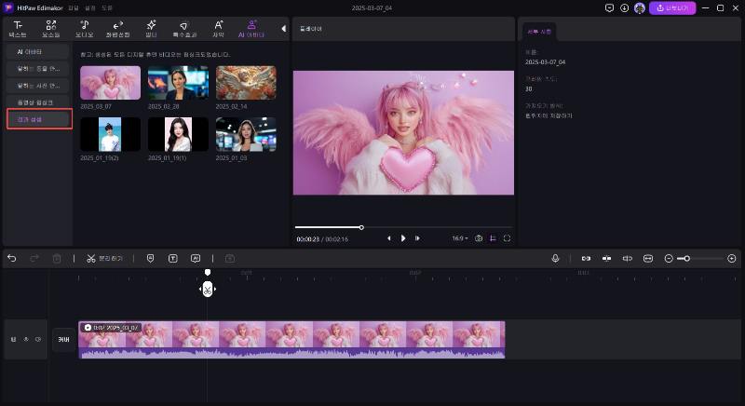The width and height of the screenshot is (745, 406).
Task: Click the greyed icon right of the AI subtitle icon
Action: [x=230, y=258]
